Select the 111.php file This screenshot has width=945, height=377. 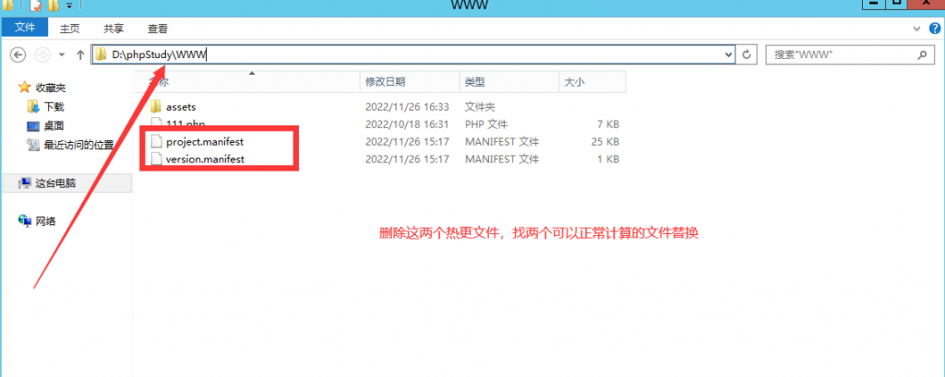(x=185, y=124)
